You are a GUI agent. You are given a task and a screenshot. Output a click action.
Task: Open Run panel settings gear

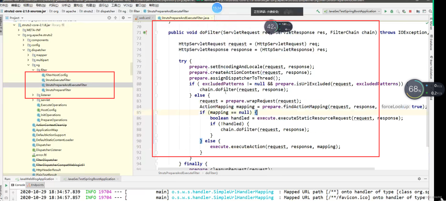[x=419, y=179]
